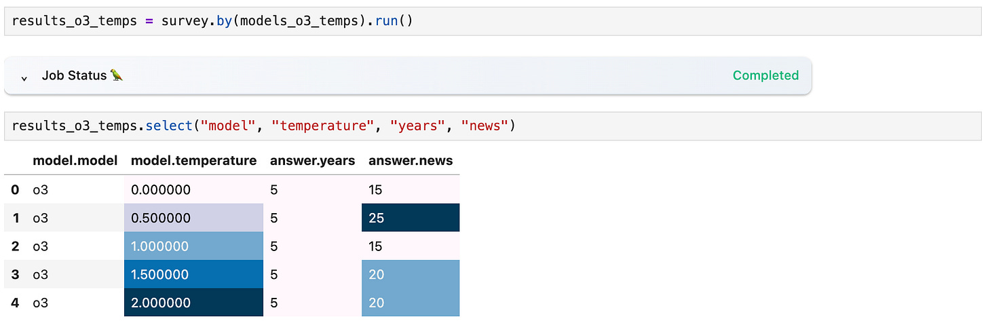
Task: Click the Job Status label
Action: point(74,75)
